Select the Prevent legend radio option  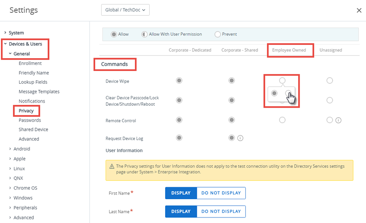click(218, 34)
